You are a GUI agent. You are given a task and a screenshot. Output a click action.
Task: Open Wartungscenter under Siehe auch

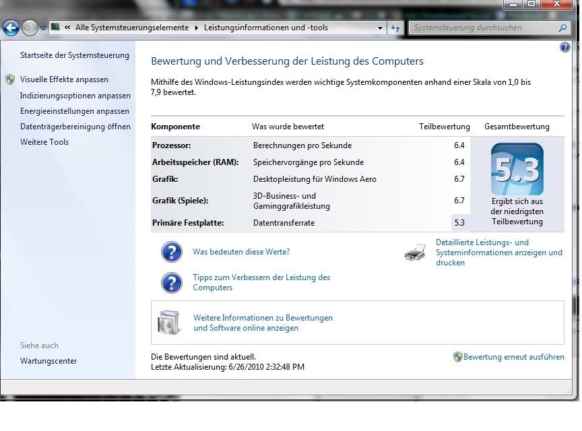coord(48,361)
